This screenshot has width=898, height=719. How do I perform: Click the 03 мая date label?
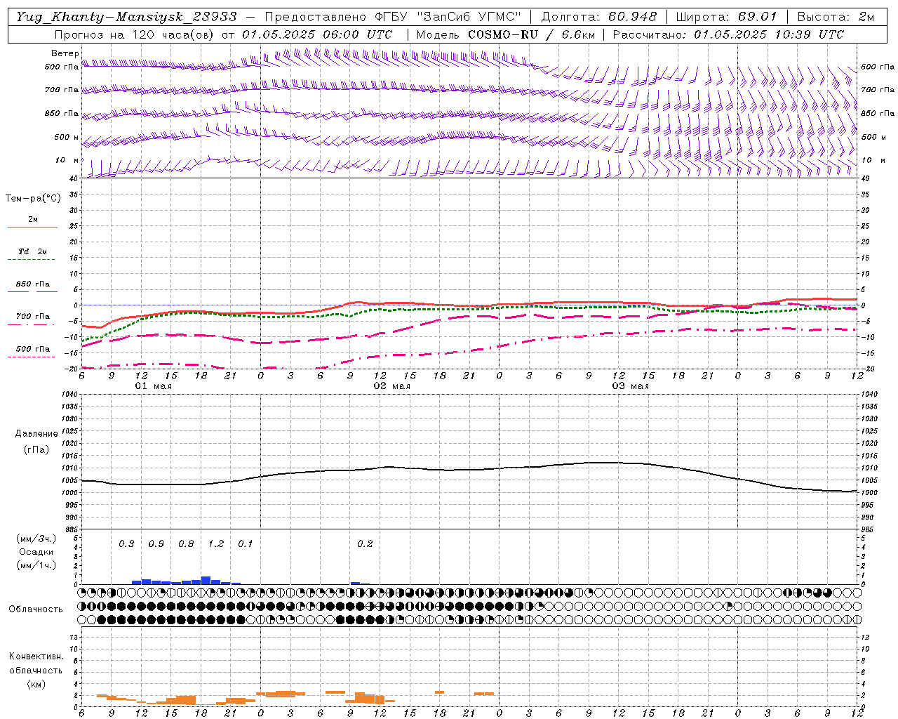(631, 386)
